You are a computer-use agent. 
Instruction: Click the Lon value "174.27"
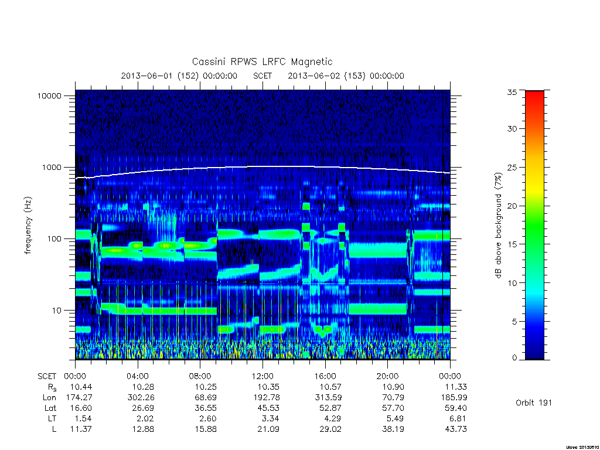click(x=79, y=398)
